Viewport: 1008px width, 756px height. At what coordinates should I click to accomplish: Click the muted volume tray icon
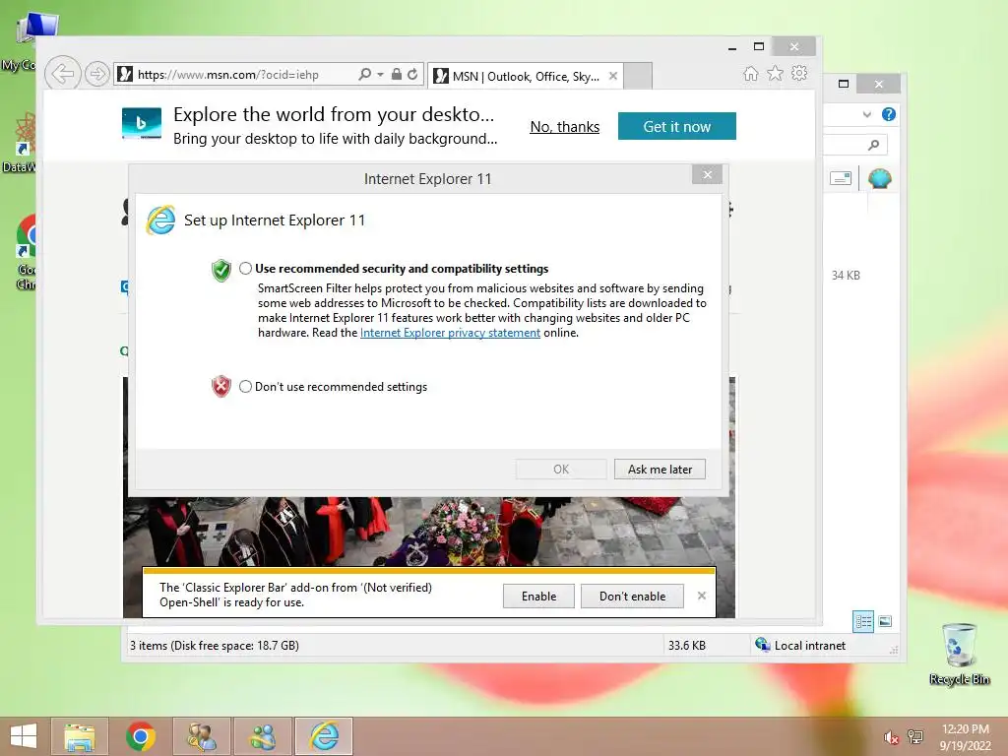891,737
